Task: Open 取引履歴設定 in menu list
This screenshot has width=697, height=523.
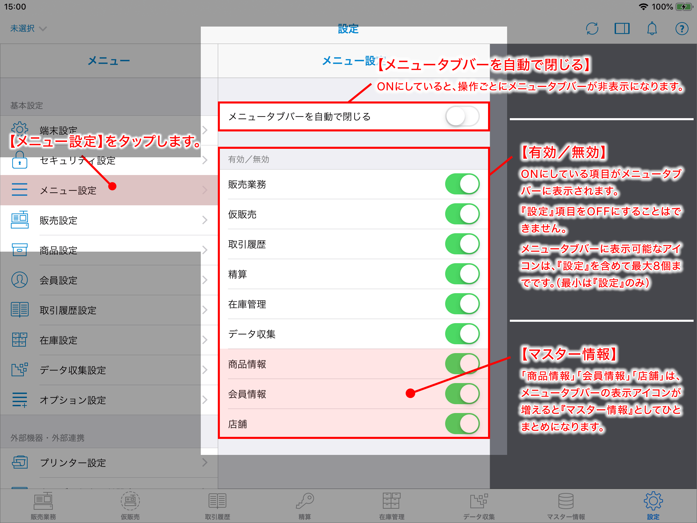Action: coord(109,310)
